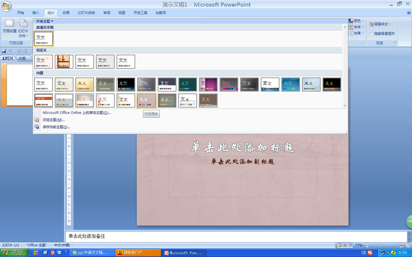Switch to the 动画 ribbon tab

pyautogui.click(x=66, y=13)
